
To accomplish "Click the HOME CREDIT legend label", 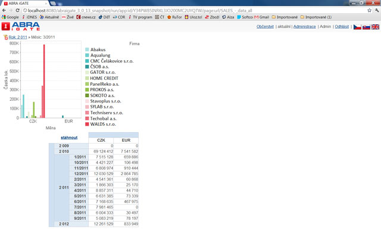I will [104, 78].
